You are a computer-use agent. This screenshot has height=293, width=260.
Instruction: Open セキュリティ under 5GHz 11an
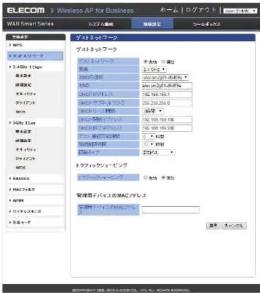[x=26, y=150]
